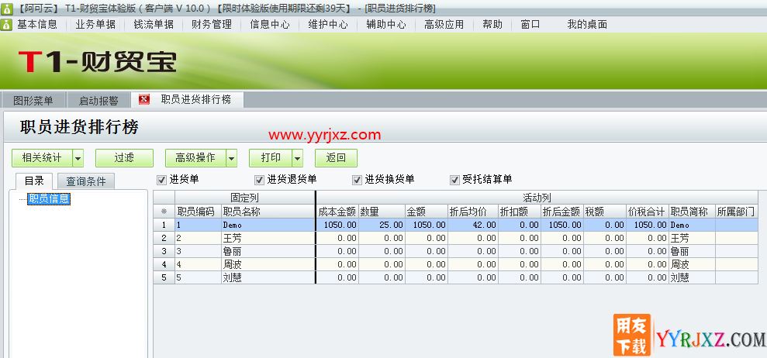The height and width of the screenshot is (358, 767).
Task: Click the app icon beside 基本信息 menu
Action: coord(6,24)
